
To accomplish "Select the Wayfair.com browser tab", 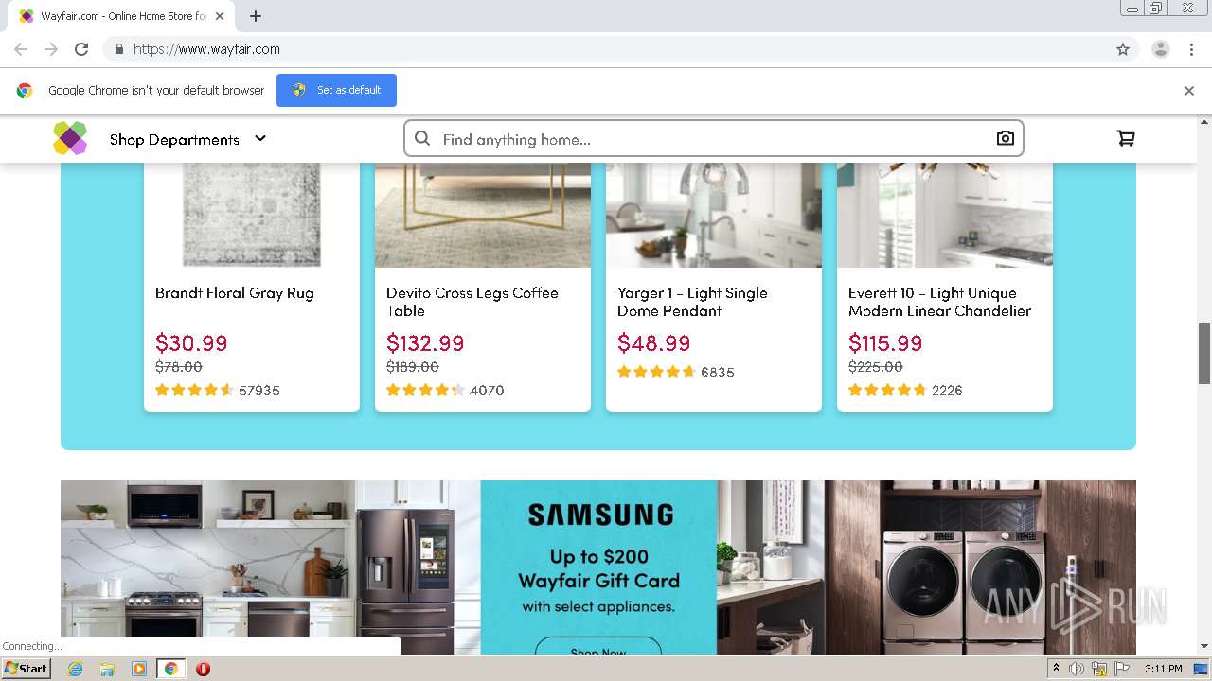I will pos(121,16).
